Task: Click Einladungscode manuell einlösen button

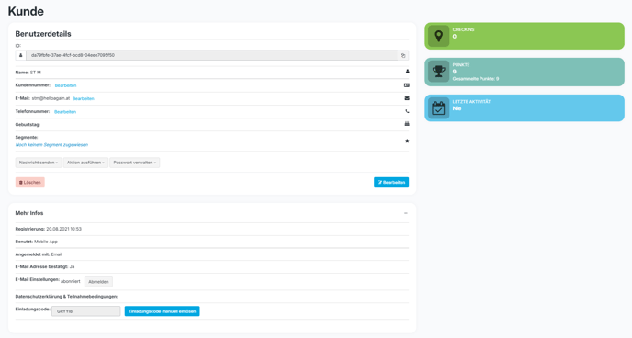Action: 162,311
